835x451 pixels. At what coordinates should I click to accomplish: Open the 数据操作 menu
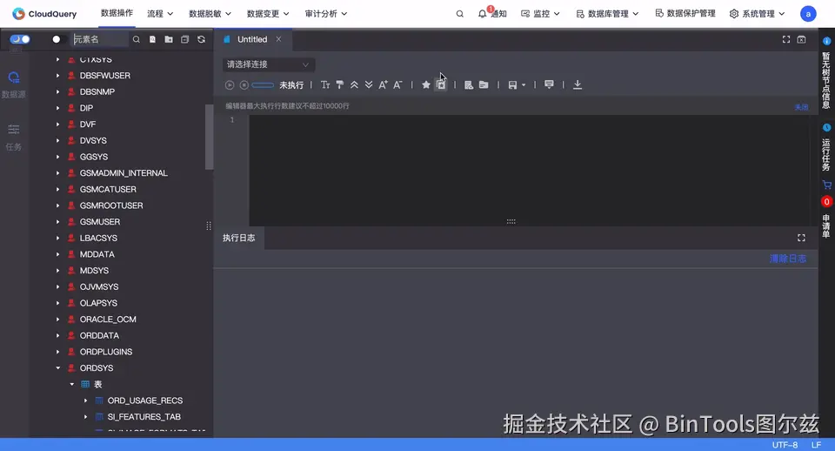pyautogui.click(x=117, y=13)
